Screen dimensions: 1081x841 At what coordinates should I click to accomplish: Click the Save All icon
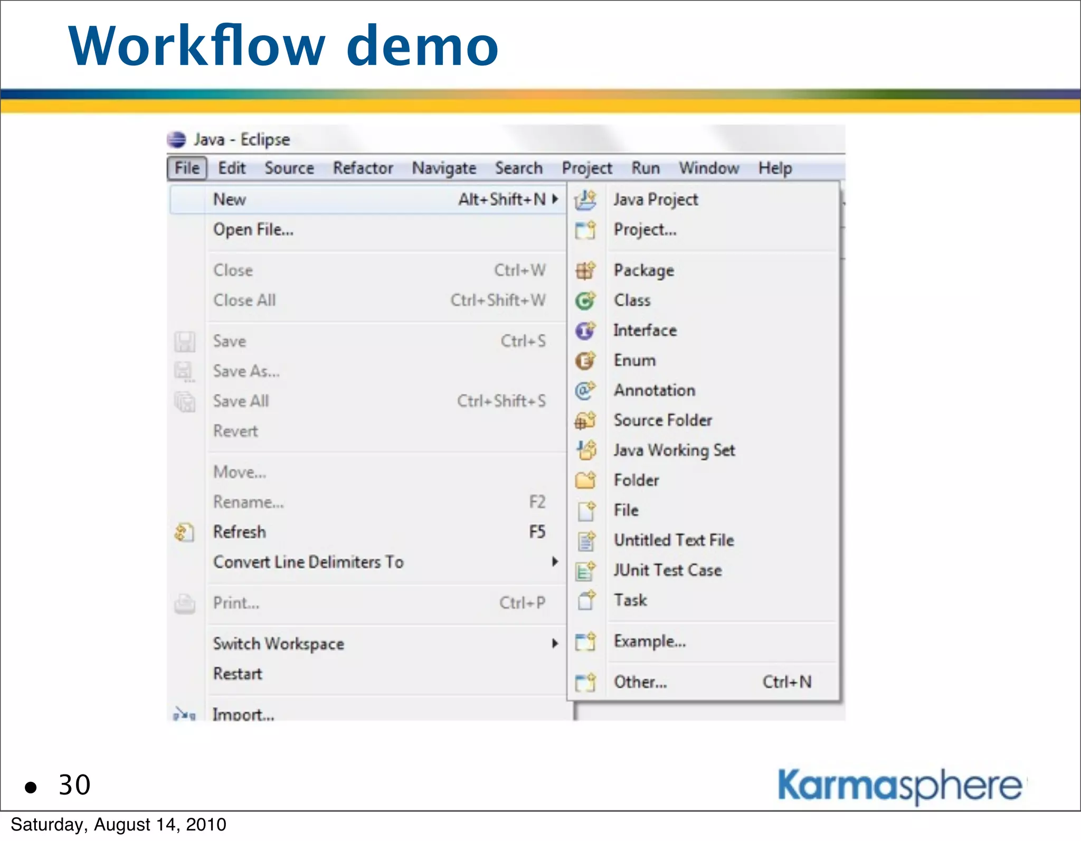185,402
